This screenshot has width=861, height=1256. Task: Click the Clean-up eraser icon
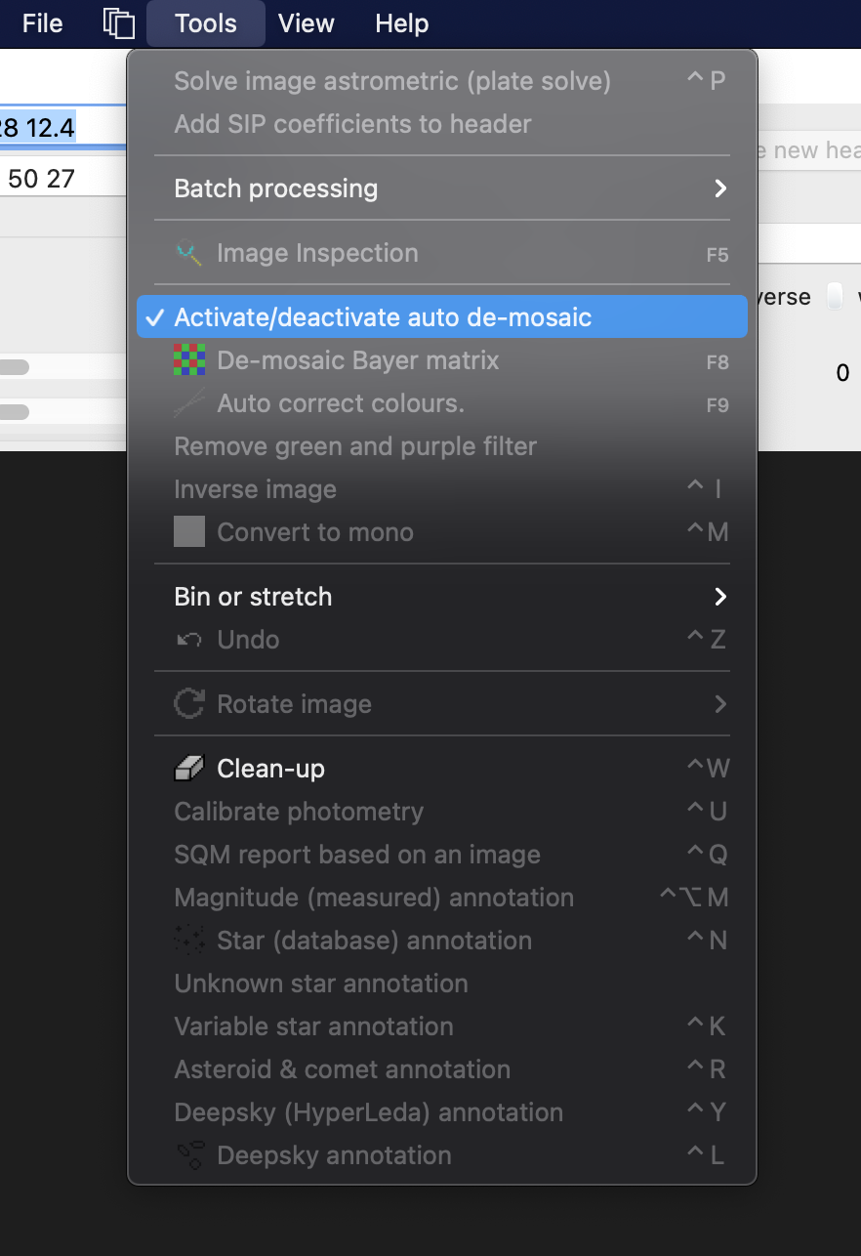[x=189, y=769]
